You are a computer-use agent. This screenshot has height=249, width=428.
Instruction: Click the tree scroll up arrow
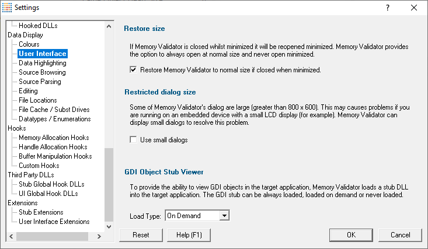[109, 26]
